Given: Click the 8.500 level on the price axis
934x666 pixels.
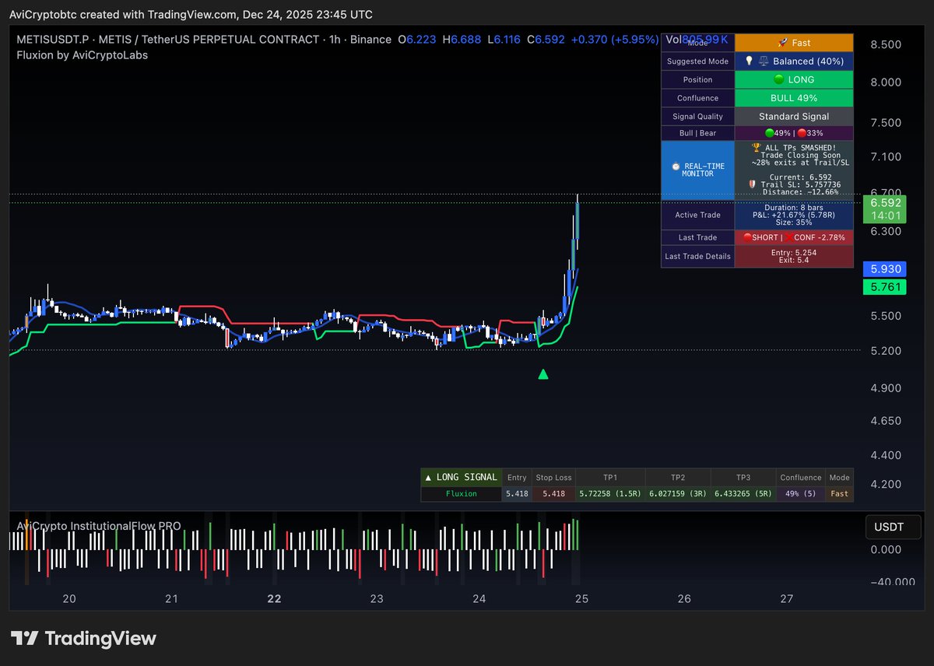Looking at the screenshot, I should [x=885, y=45].
